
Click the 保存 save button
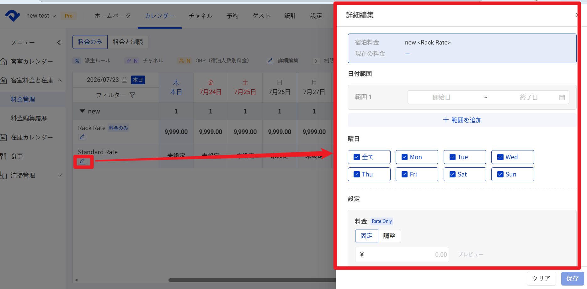[x=573, y=278]
